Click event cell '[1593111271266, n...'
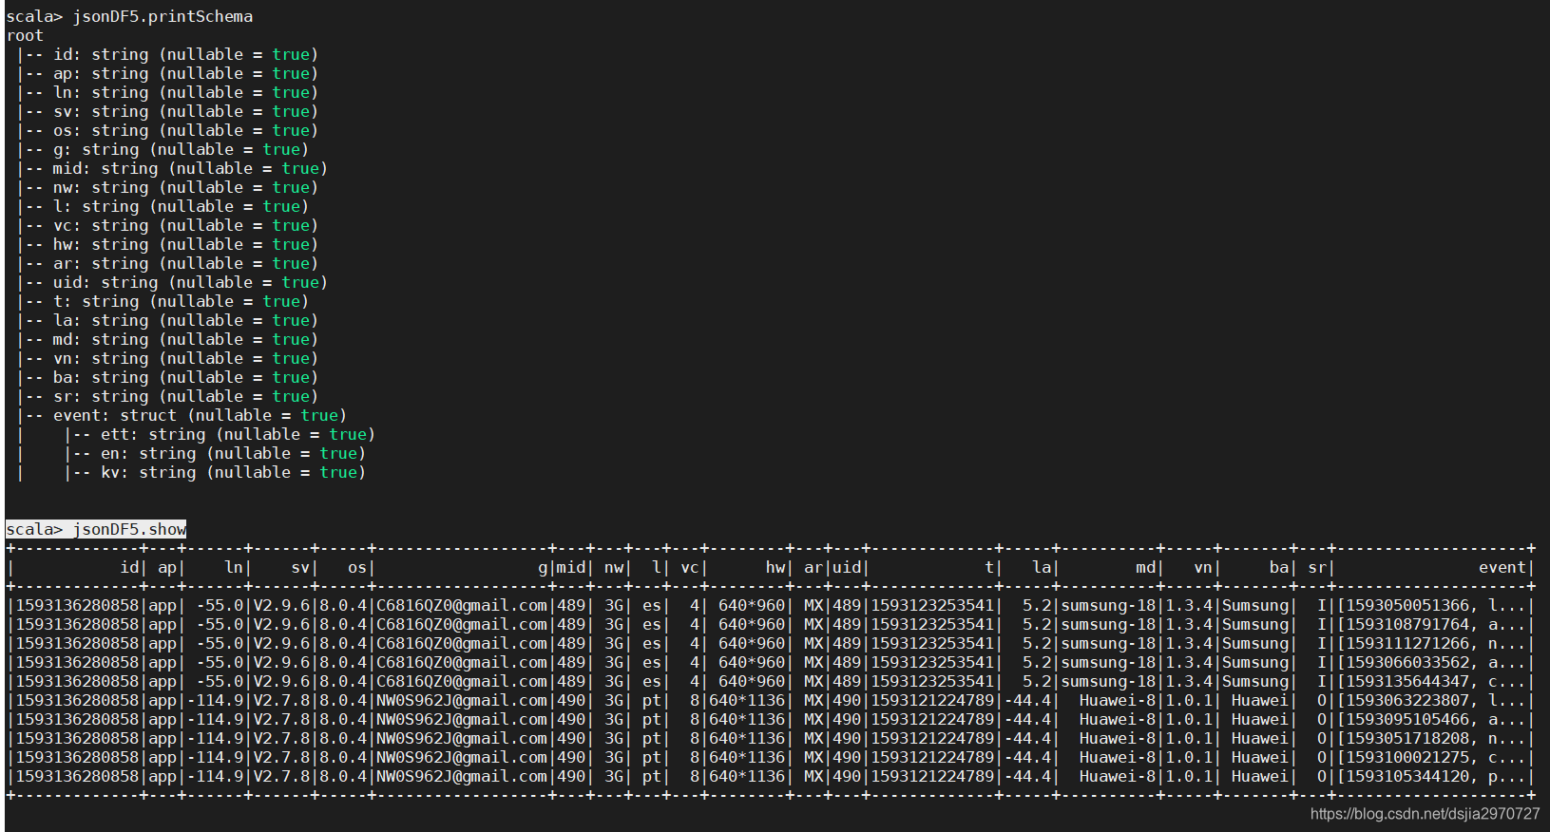Screen dimensions: 1550x832 pyautogui.click(x=1432, y=643)
